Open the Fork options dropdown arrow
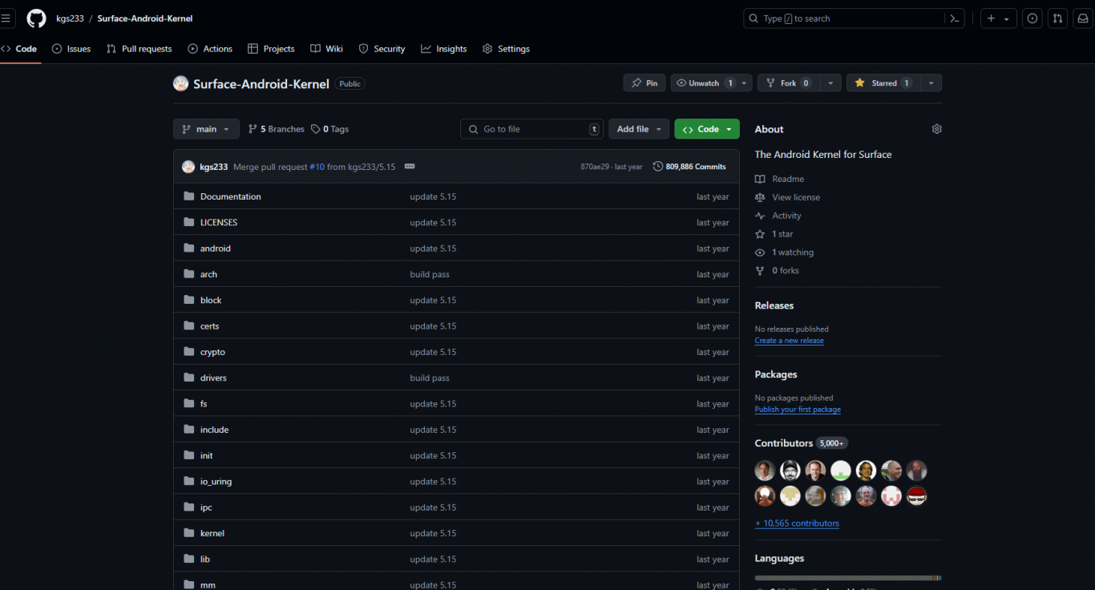Viewport: 1095px width, 590px height. (x=830, y=83)
